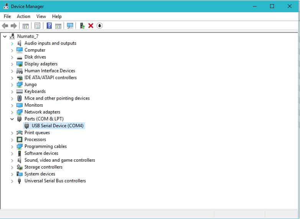Select the Jungo label
This screenshot has height=219, width=300.
tap(30, 84)
